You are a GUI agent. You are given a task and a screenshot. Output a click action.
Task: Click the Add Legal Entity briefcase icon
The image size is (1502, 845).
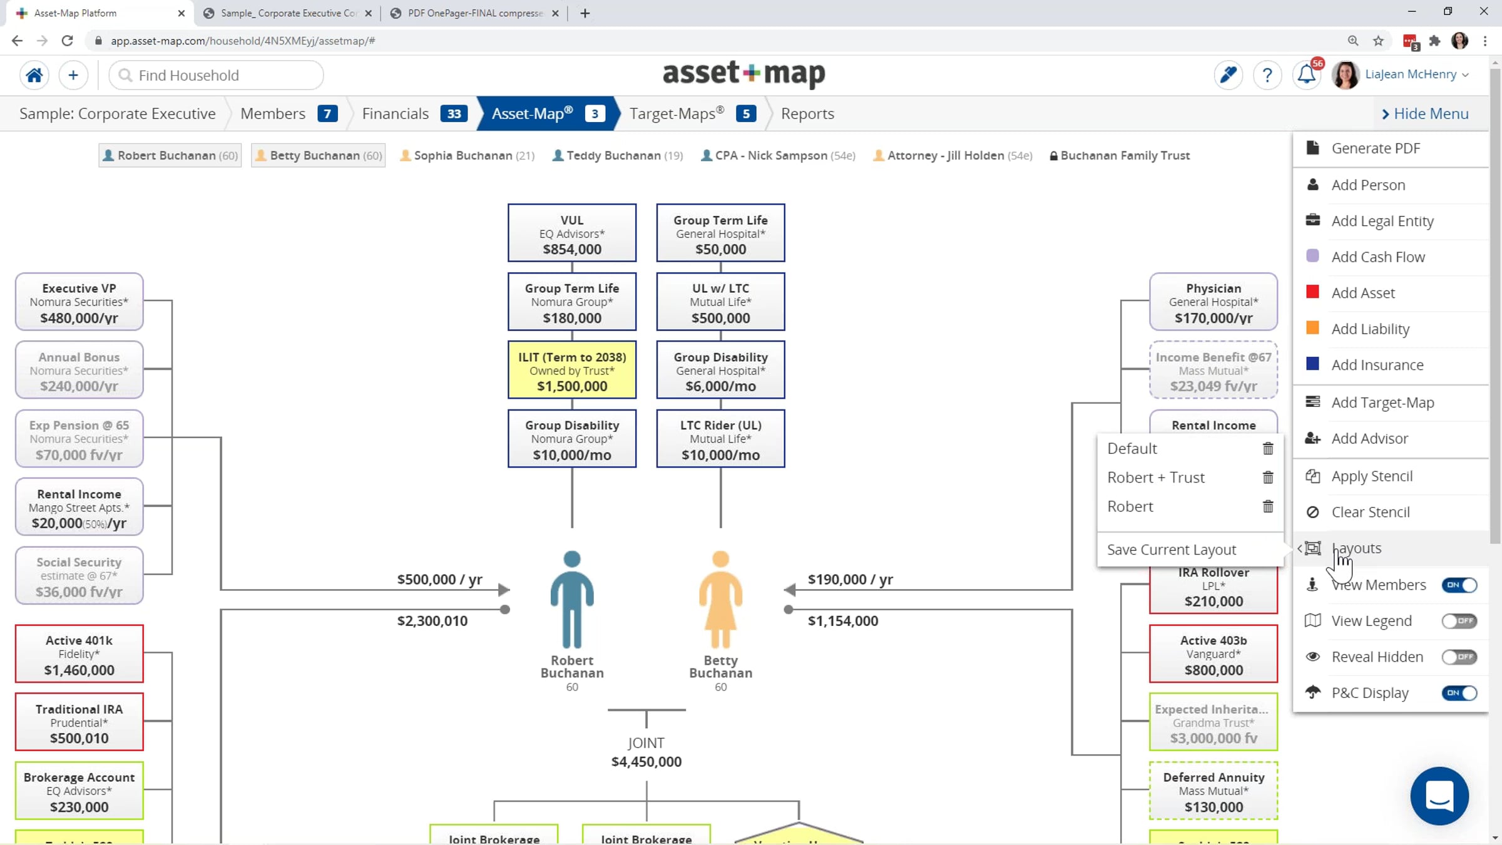pos(1313,220)
